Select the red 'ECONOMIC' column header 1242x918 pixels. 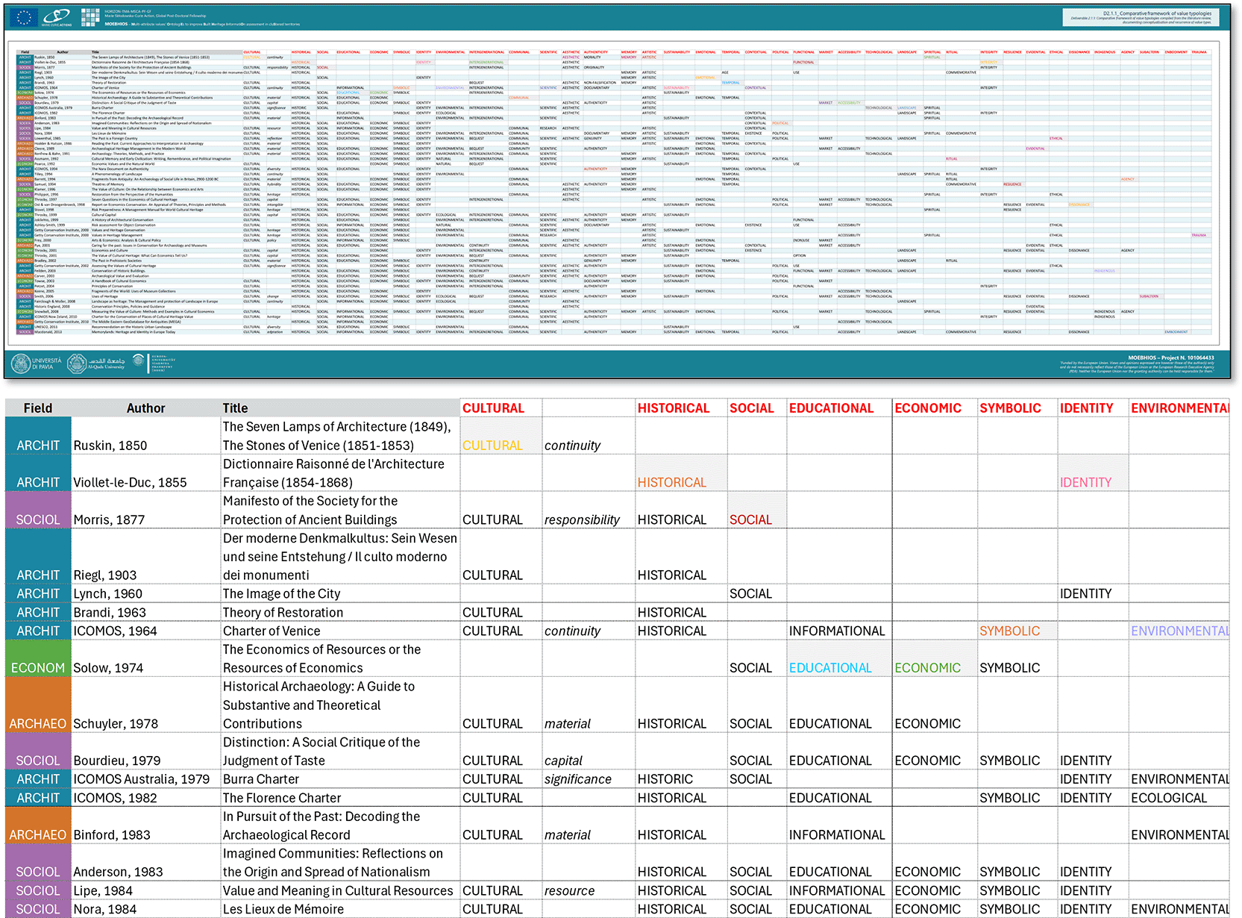point(928,408)
